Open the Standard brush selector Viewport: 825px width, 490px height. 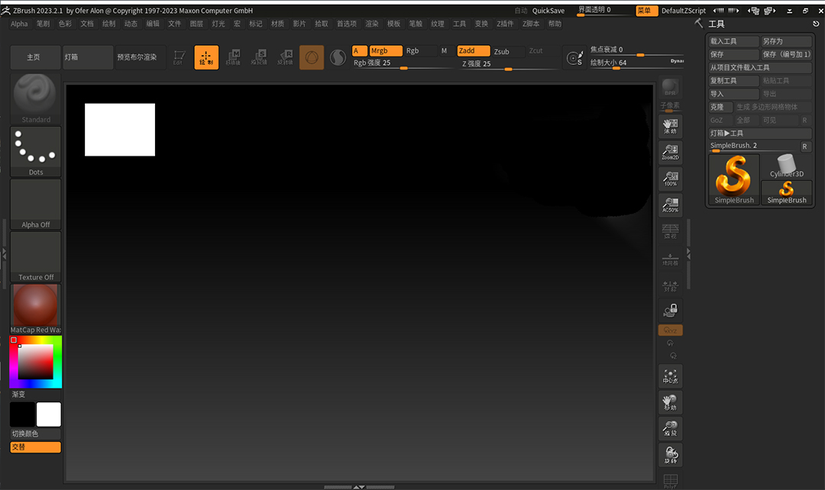coord(36,99)
